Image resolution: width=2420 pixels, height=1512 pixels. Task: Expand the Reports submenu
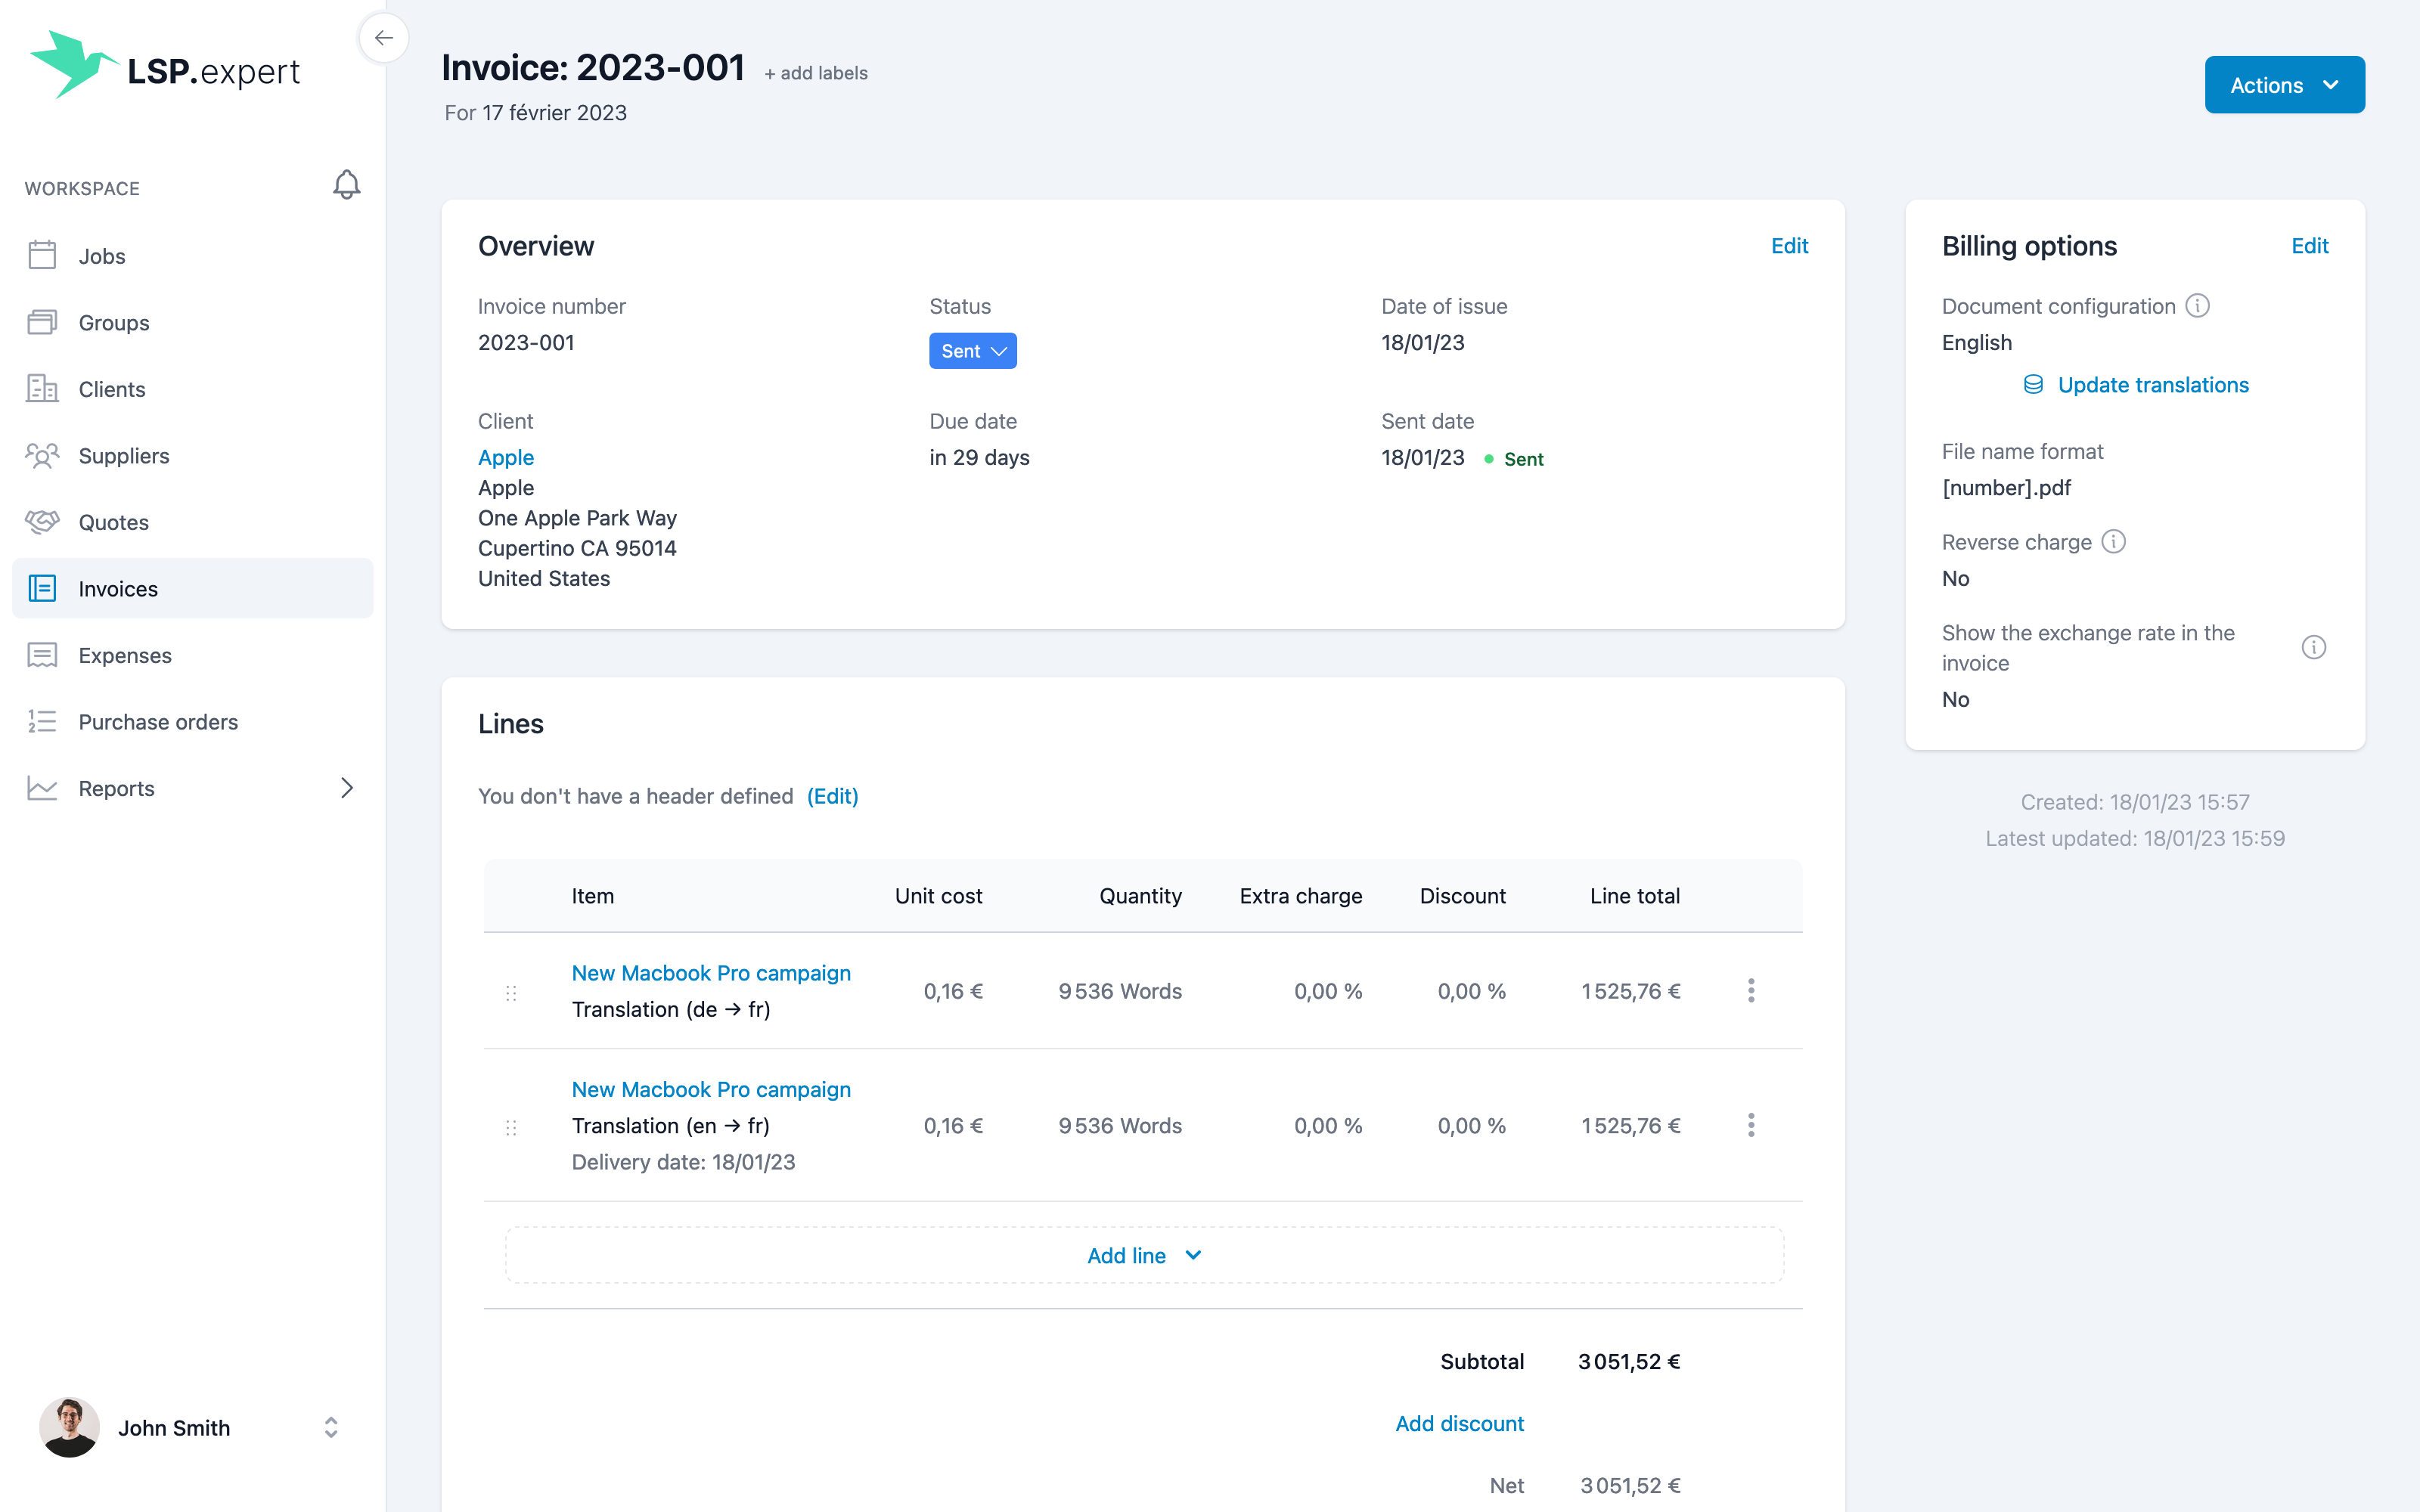click(x=347, y=788)
